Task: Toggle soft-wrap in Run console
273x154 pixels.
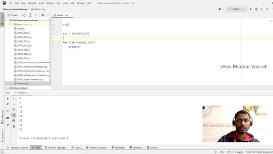Action: coord(14,110)
